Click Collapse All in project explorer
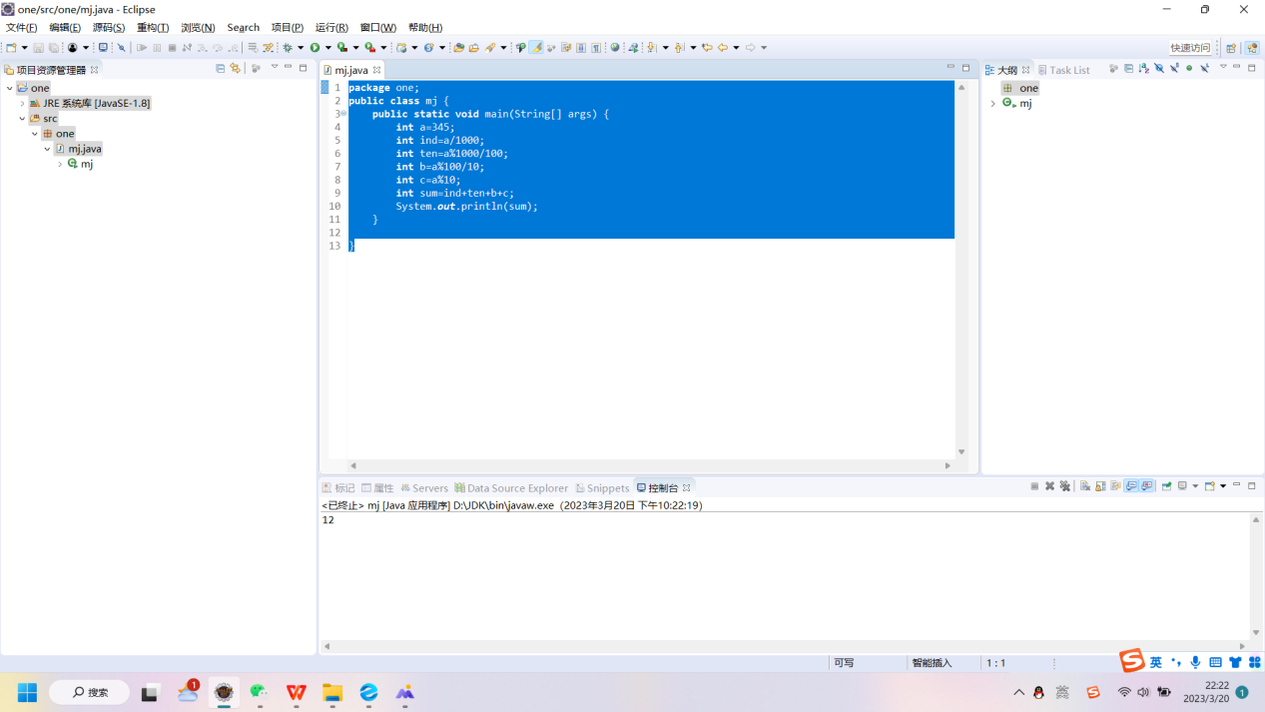 (x=221, y=69)
